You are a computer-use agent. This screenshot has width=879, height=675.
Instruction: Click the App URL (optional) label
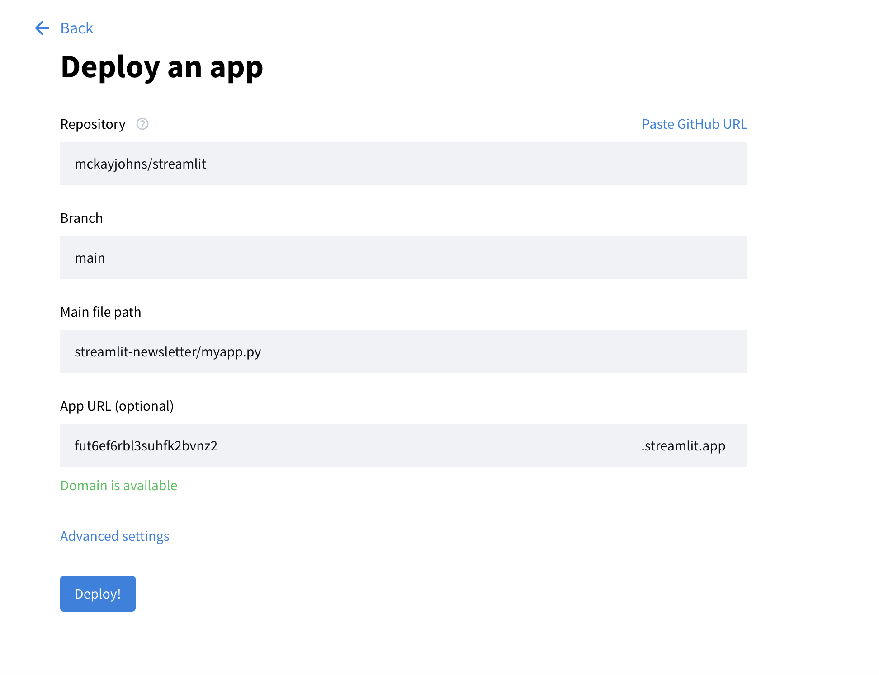117,406
